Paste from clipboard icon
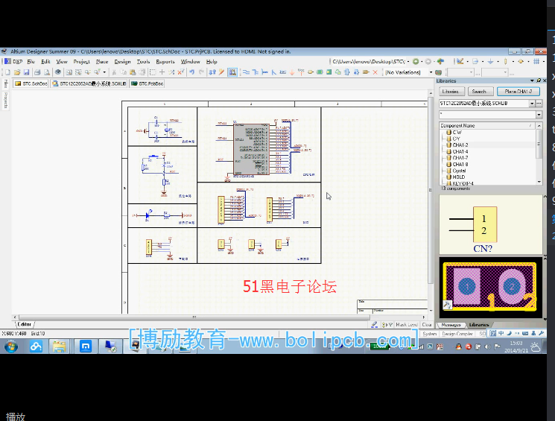Viewport: 555px width, 421px height. (133, 72)
